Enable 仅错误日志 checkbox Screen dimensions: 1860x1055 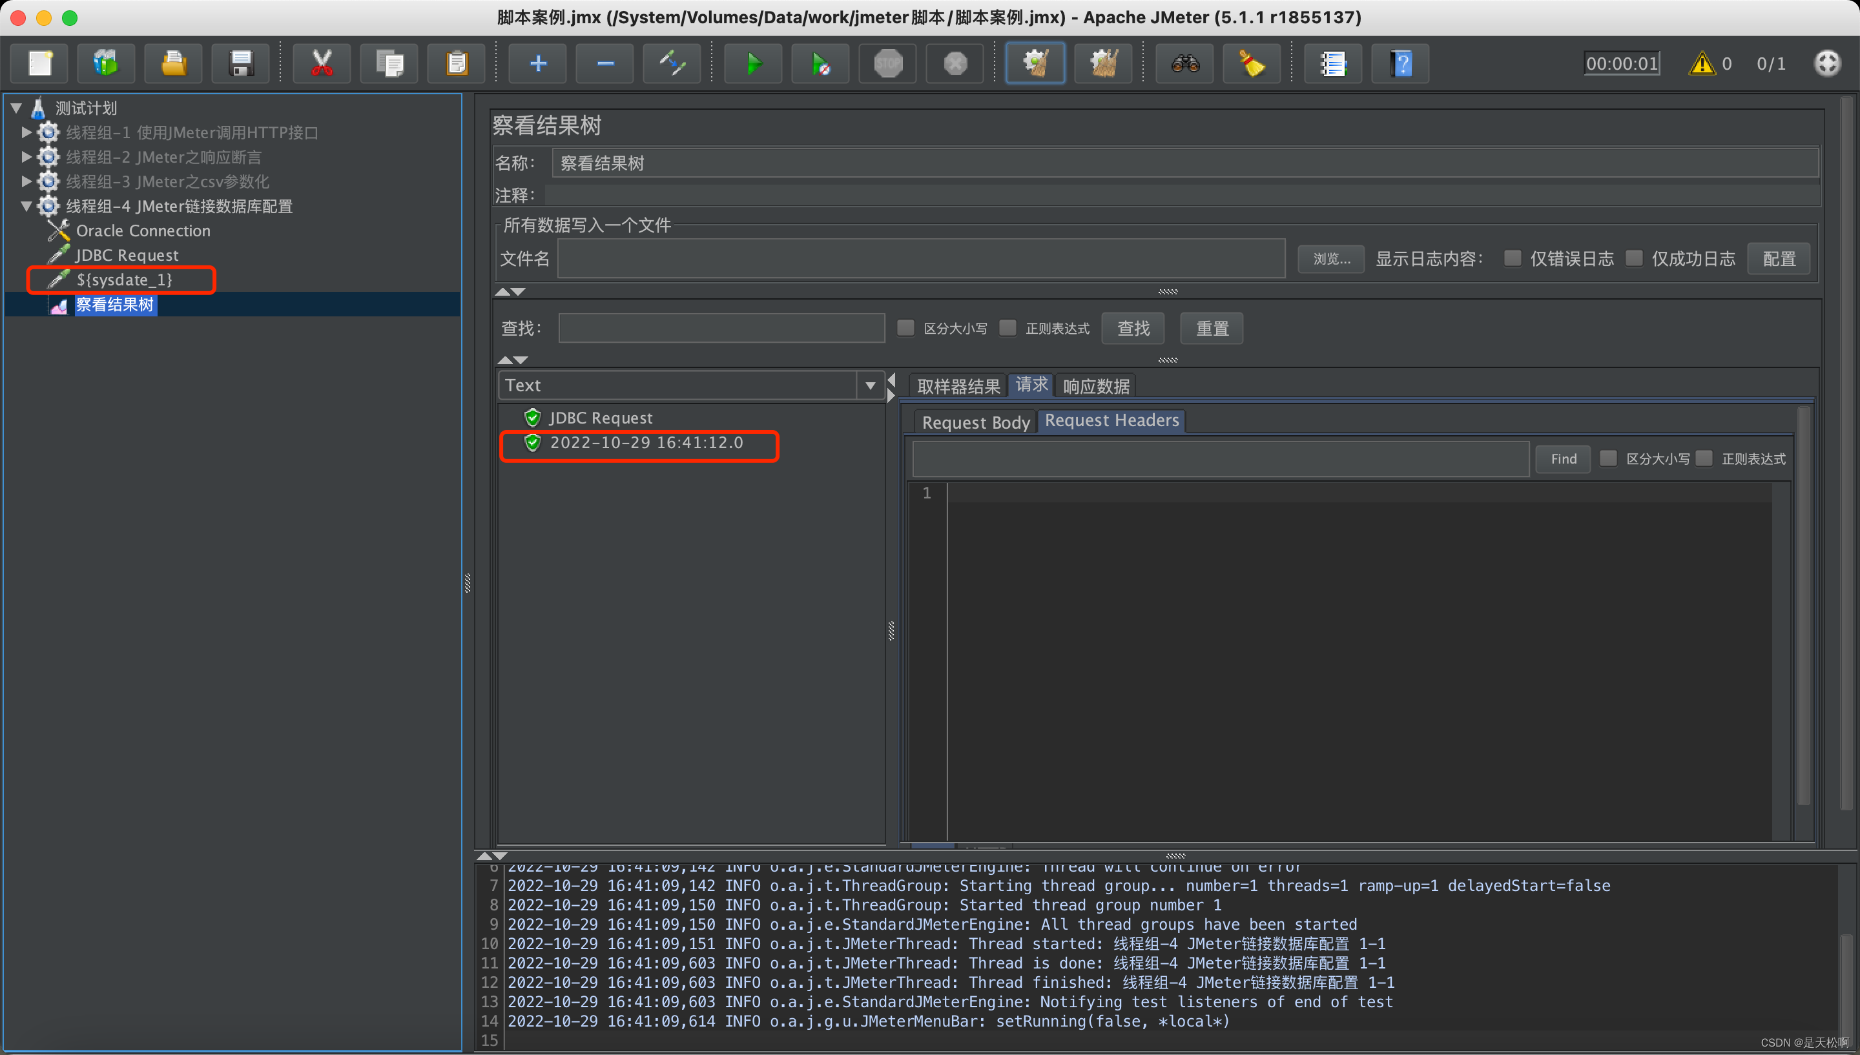coord(1512,258)
